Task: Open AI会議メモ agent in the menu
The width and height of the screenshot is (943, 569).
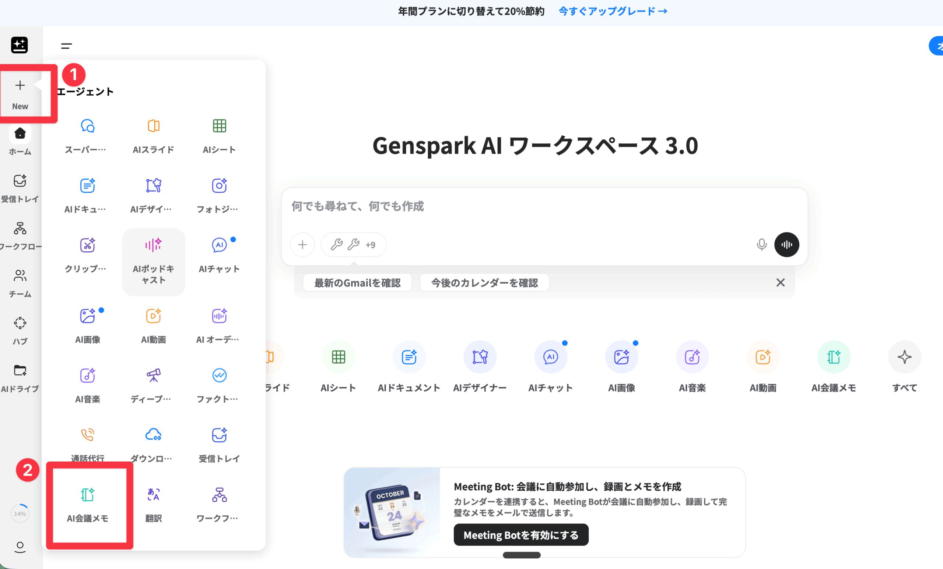Action: [88, 504]
